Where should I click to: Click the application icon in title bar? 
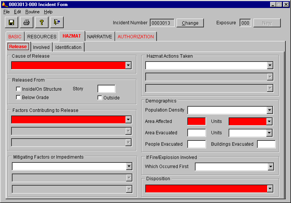point(5,4)
